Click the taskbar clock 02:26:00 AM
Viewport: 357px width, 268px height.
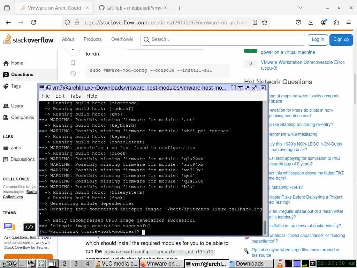coord(336,264)
